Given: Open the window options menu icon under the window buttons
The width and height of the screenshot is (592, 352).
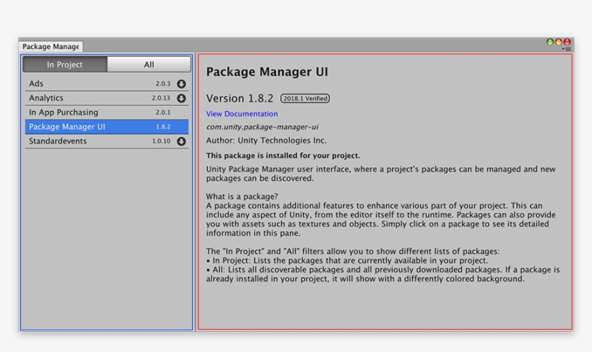Looking at the screenshot, I should 566,49.
